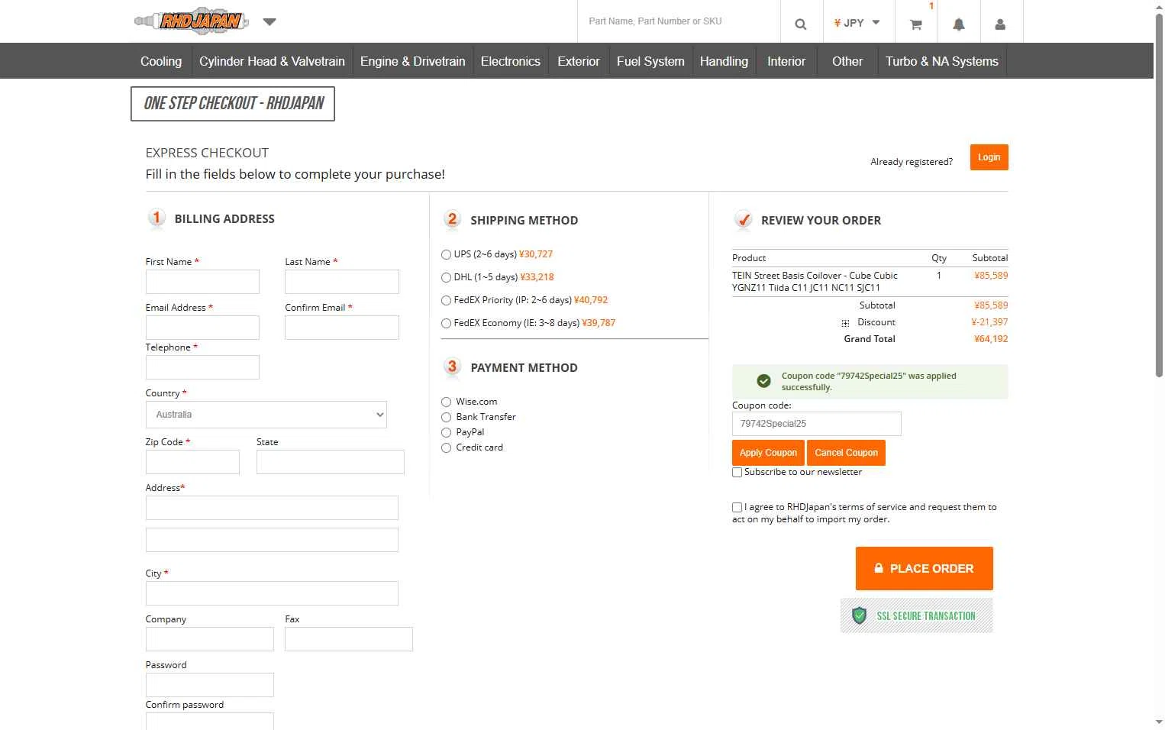
Task: Click the Grand Total amount ¥64,192
Action: [991, 339]
